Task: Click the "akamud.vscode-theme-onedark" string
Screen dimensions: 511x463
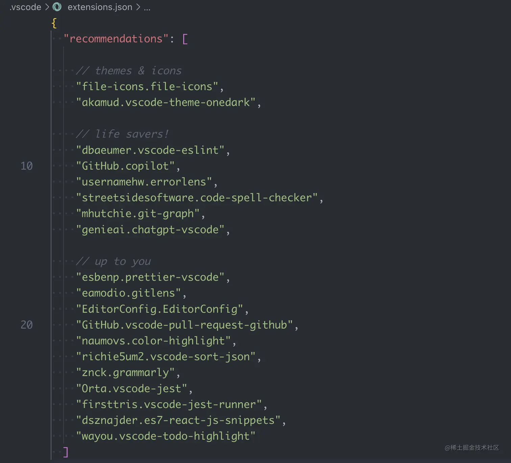Action: 166,102
